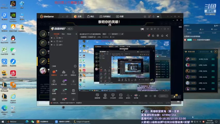Click the bell notification icon in stream toolbar
220x124 pixels.
162,36
